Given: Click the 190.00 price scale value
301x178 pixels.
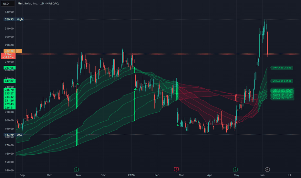Looking at the screenshot, I should coord(9,129).
